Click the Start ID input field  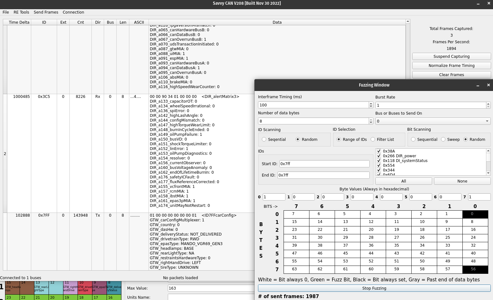pyautogui.click(x=324, y=164)
